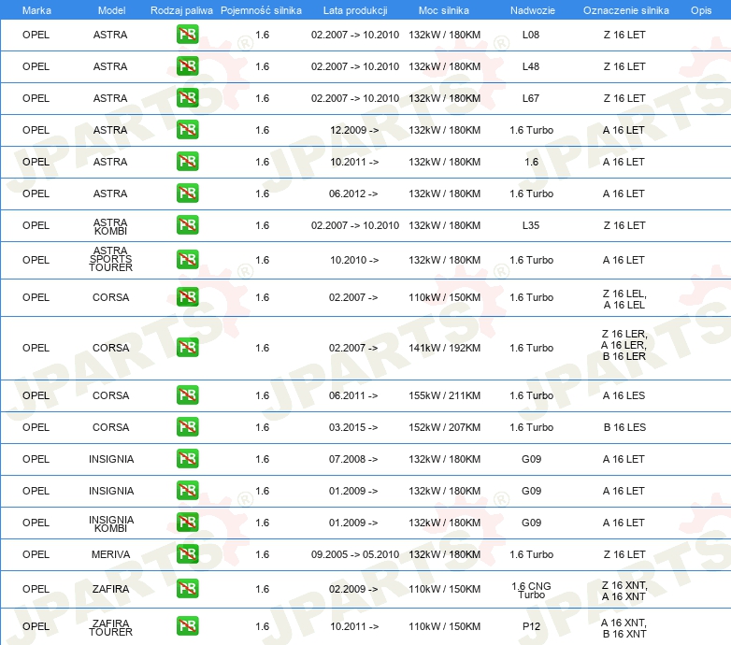Select the 03.2015 -> production date cell

click(353, 427)
